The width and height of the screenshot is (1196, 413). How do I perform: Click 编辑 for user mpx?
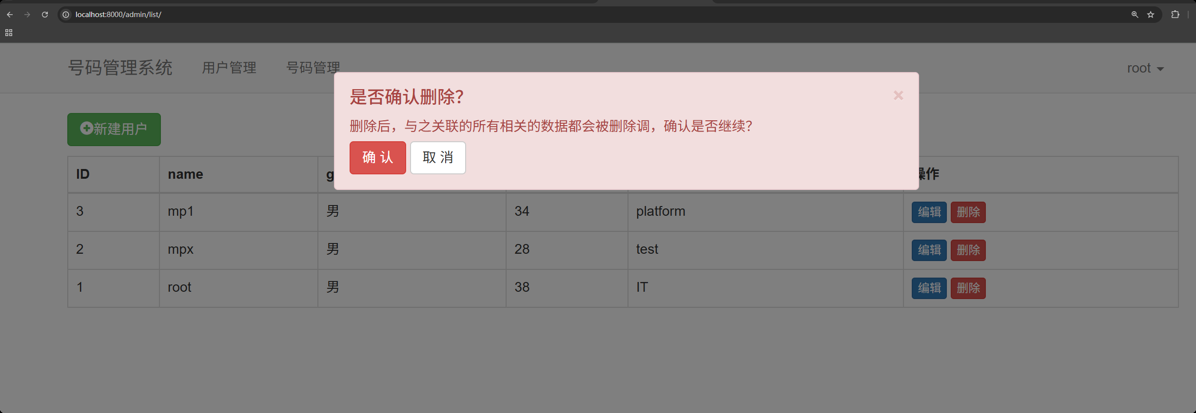(929, 250)
